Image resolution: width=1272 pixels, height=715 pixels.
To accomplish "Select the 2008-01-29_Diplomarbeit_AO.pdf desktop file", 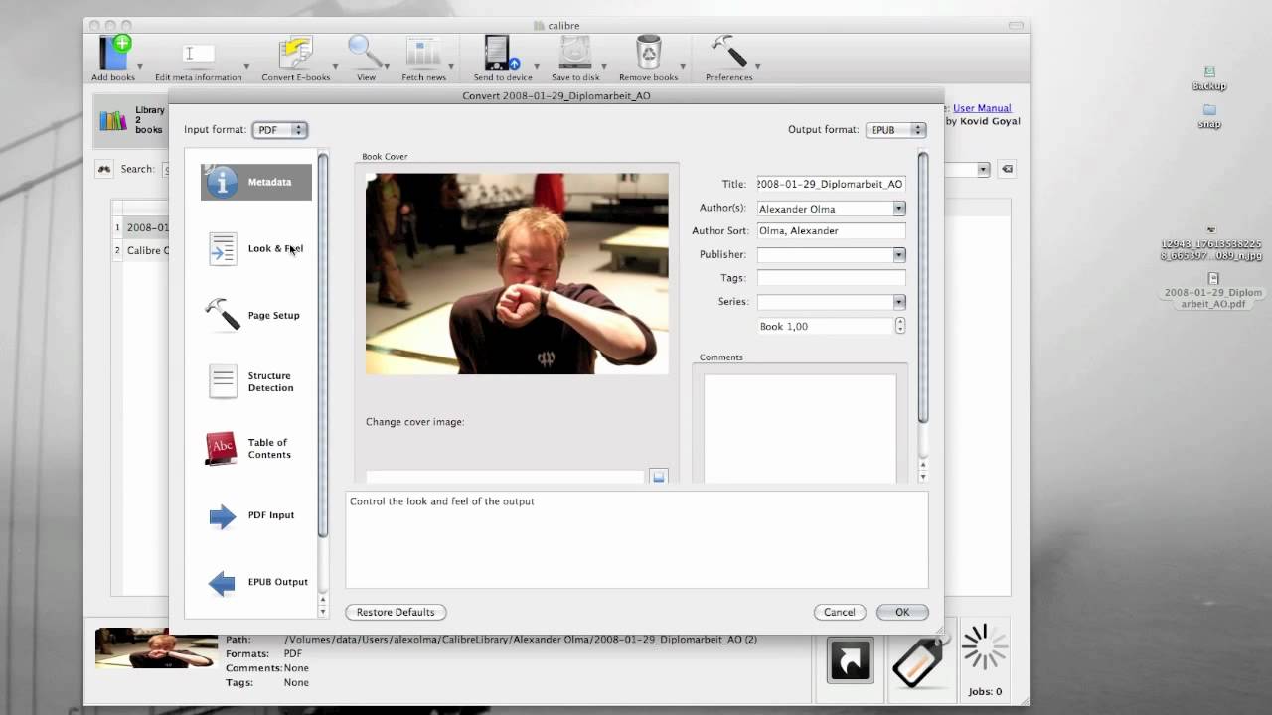I will (x=1212, y=290).
